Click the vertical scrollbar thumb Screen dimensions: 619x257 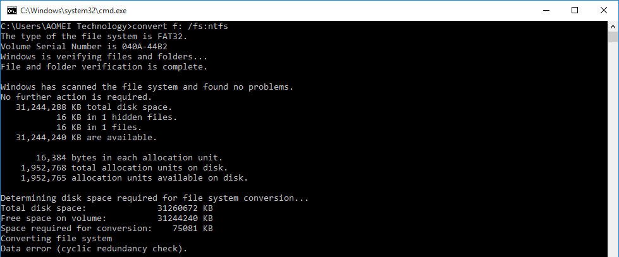613,38
